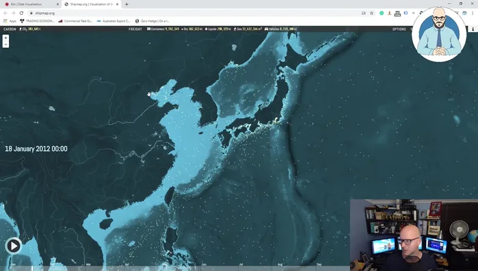The height and width of the screenshot is (271, 478).
Task: Jump to Sep on the timeline
Action: [x=319, y=264]
